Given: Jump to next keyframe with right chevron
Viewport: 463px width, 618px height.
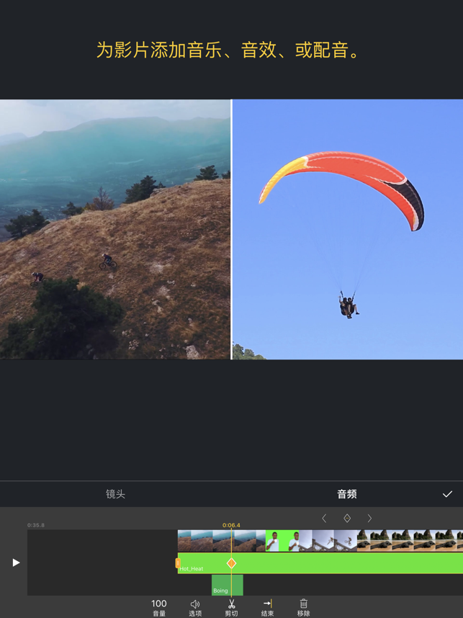Looking at the screenshot, I should pyautogui.click(x=369, y=519).
